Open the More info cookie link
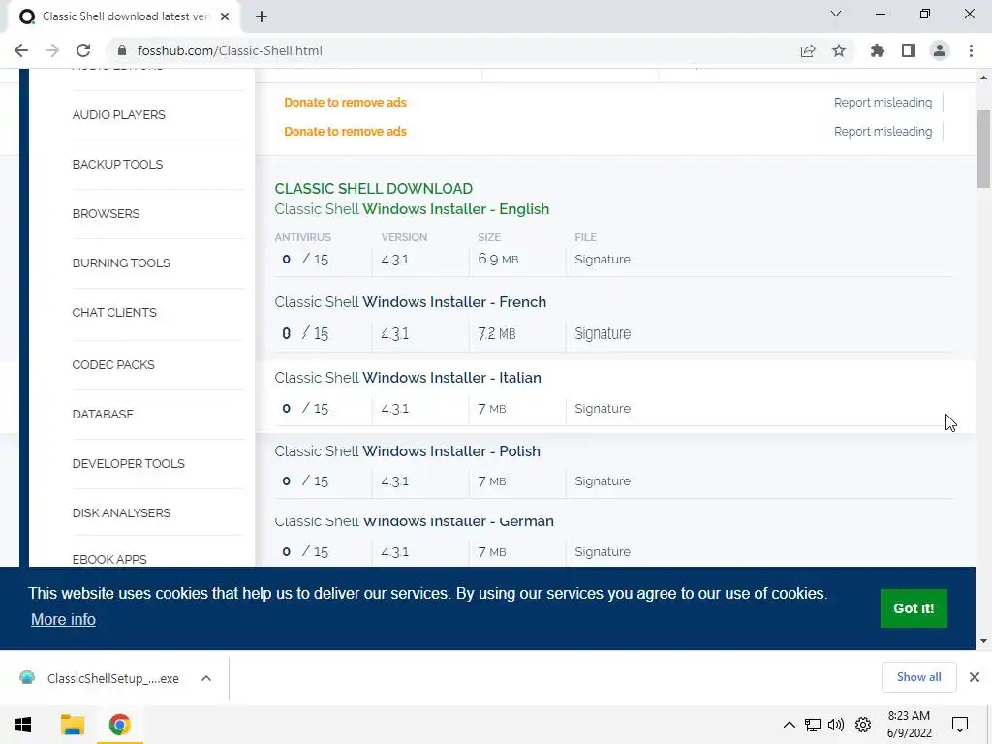The width and height of the screenshot is (992, 744). pos(63,619)
